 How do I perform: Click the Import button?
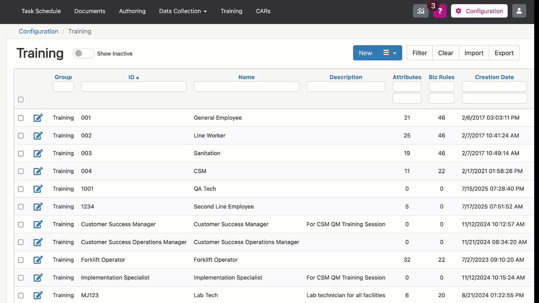tap(474, 53)
